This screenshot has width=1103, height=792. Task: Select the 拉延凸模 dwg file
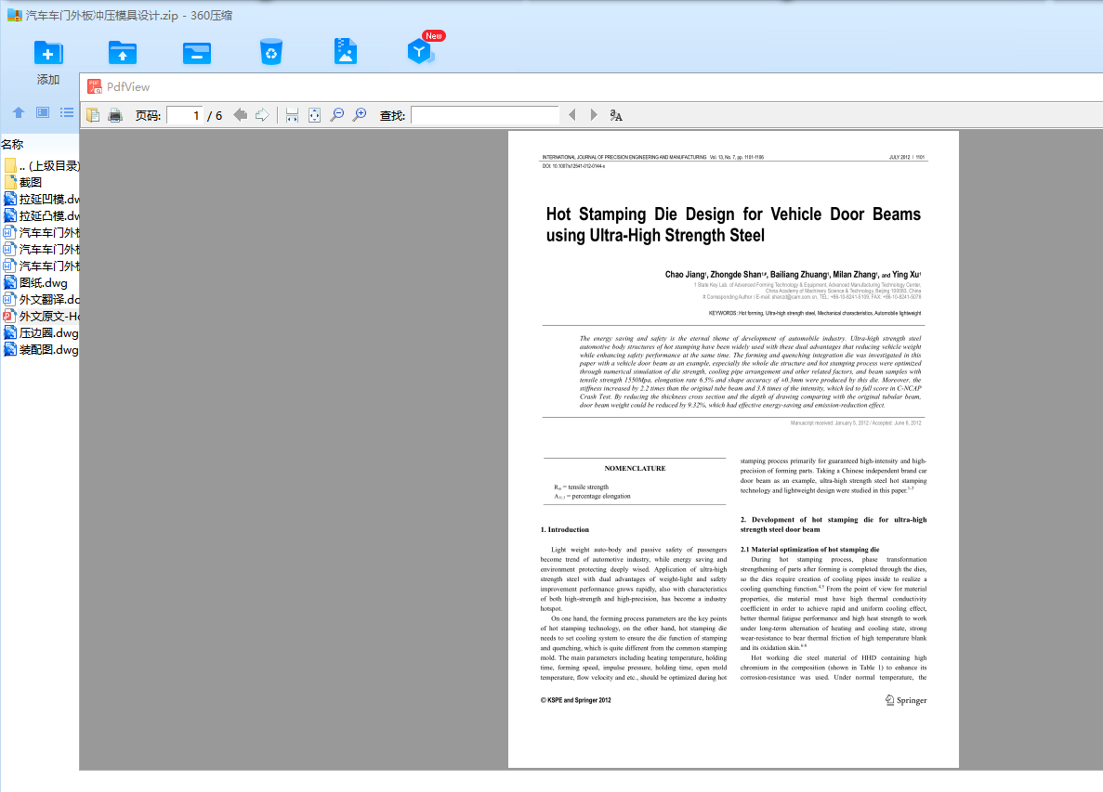click(41, 215)
